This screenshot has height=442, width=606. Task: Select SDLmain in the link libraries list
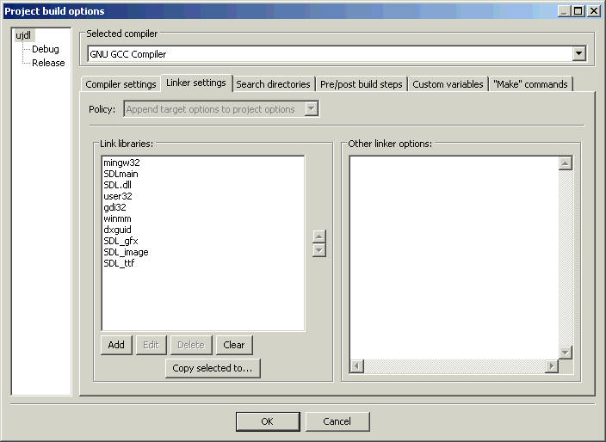pyautogui.click(x=121, y=174)
